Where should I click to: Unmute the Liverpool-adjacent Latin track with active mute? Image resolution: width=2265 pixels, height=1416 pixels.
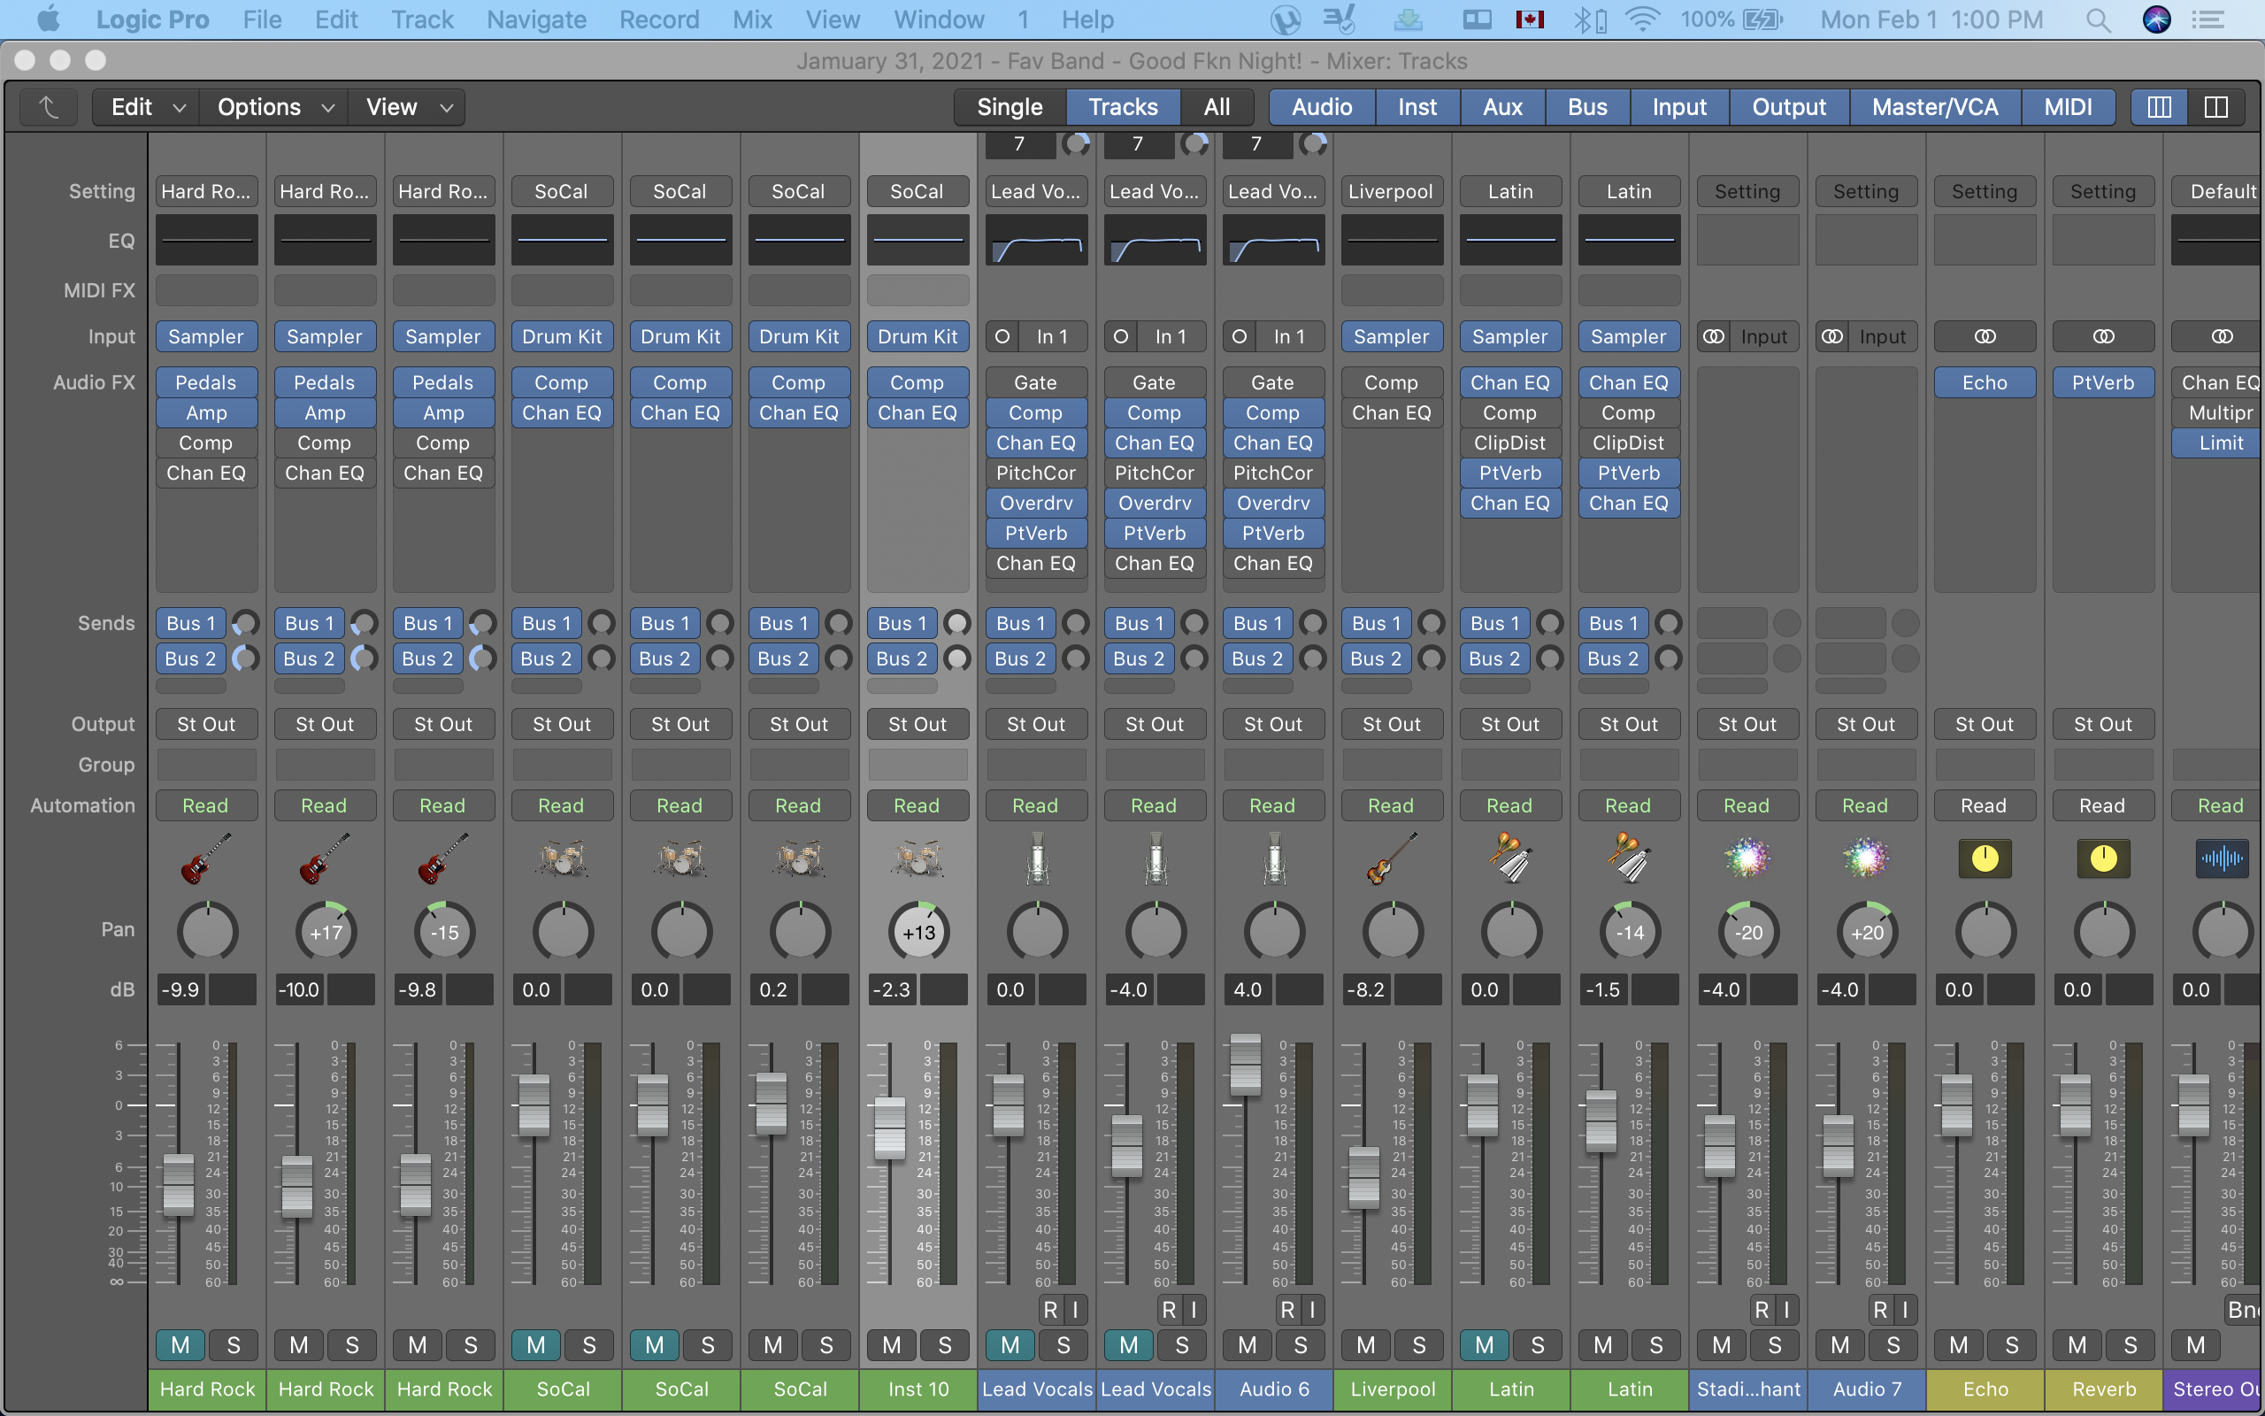pyautogui.click(x=1484, y=1346)
